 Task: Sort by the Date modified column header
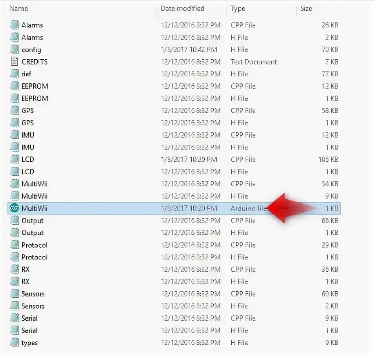[182, 8]
